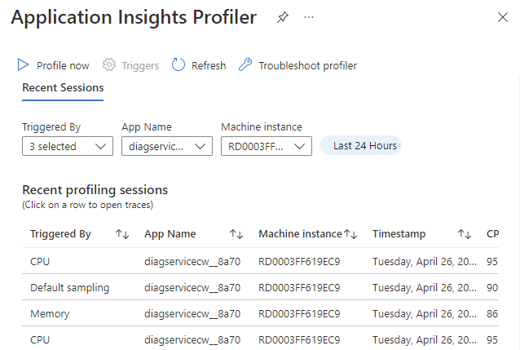Click the Refresh circular arrow icon

coord(178,65)
